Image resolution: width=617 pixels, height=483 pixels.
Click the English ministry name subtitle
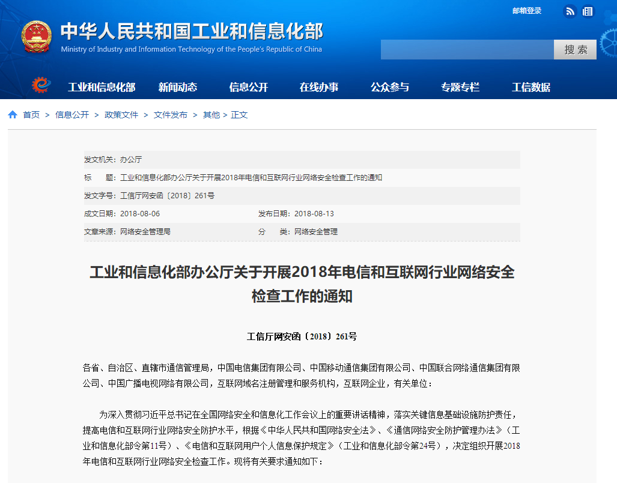pyautogui.click(x=191, y=49)
